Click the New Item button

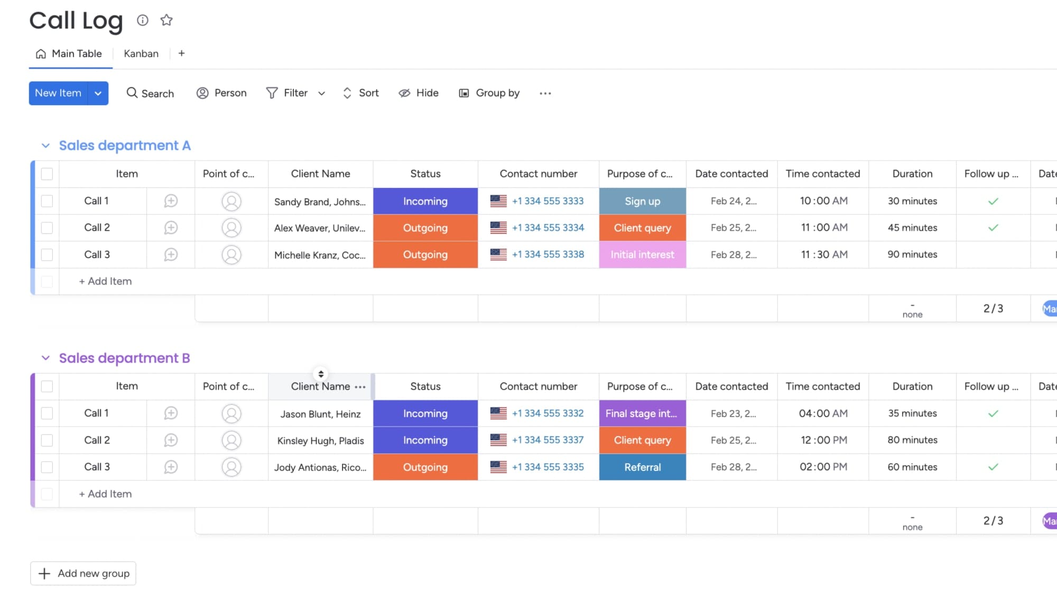(58, 93)
